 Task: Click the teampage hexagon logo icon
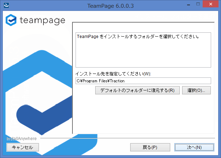(11, 20)
